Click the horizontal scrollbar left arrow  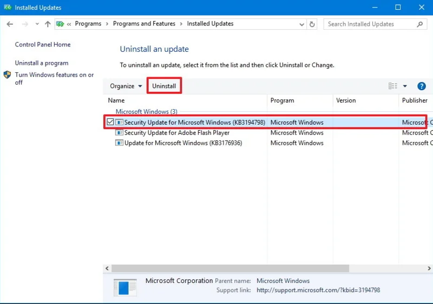click(107, 268)
